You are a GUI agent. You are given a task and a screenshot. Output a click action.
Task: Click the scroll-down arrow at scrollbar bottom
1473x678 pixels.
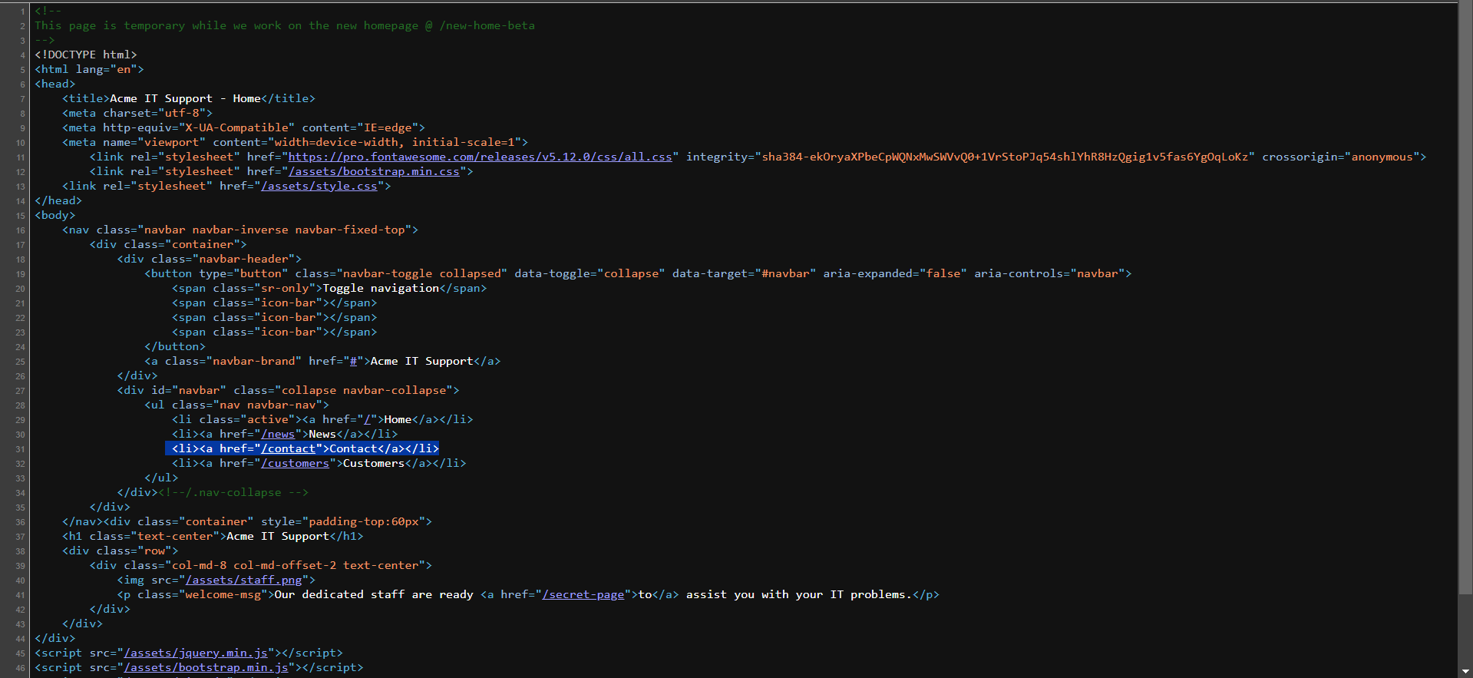[1465, 672]
